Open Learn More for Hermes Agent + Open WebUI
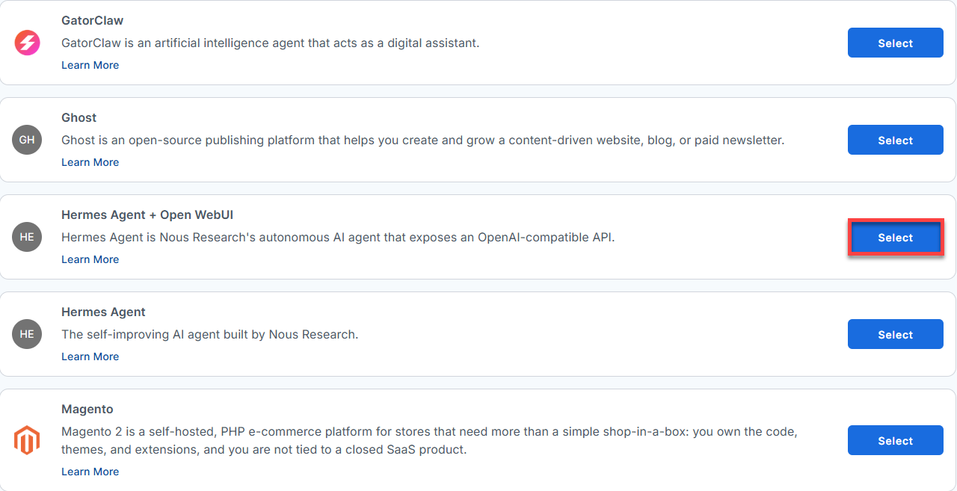Screen dimensions: 957x491 90,259
